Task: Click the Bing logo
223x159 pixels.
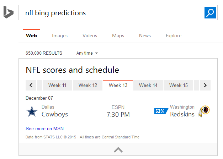Action: [9, 12]
